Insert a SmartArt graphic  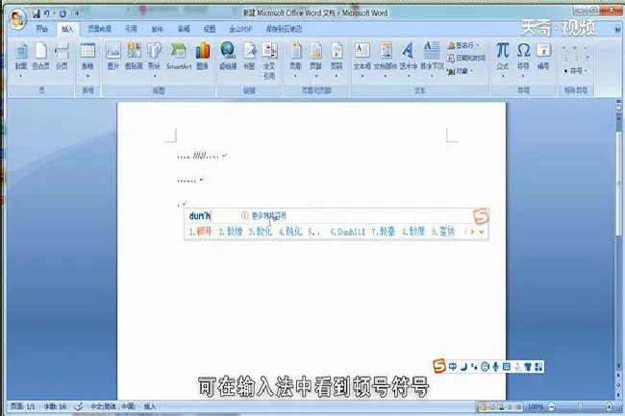tap(179, 56)
